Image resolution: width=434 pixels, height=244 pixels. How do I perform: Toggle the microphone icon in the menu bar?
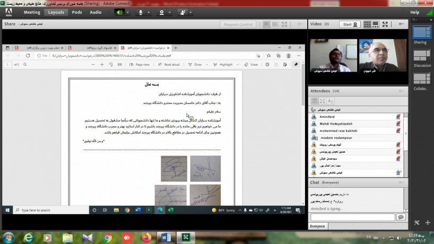(x=141, y=12)
